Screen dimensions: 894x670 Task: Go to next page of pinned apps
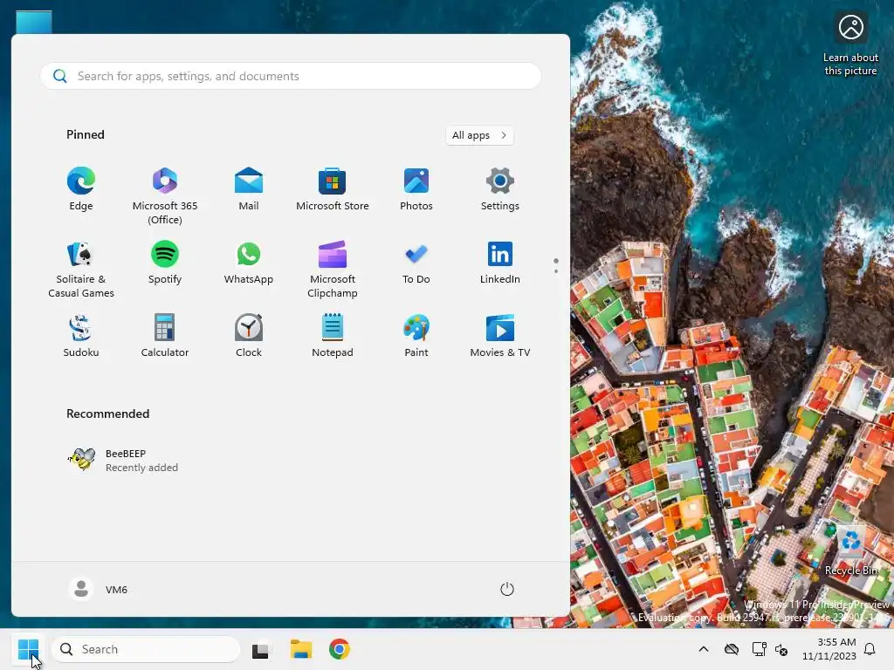pyautogui.click(x=556, y=271)
